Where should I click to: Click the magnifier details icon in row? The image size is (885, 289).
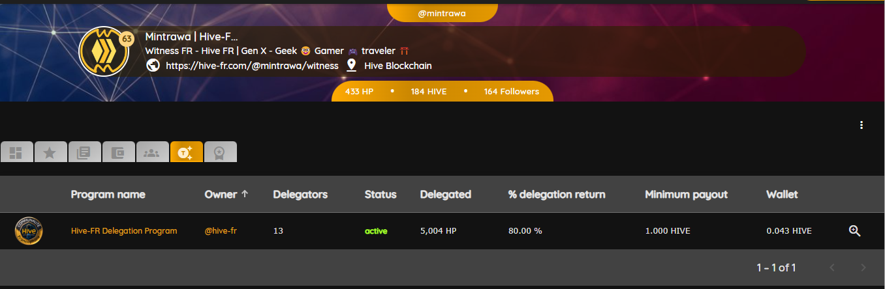[854, 231]
